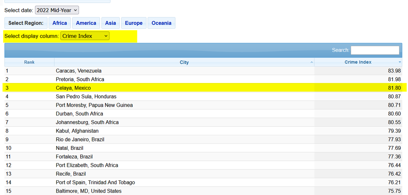Image resolution: width=408 pixels, height=195 pixels.
Task: Click the crime index value 77.36
Action: click(x=394, y=157)
